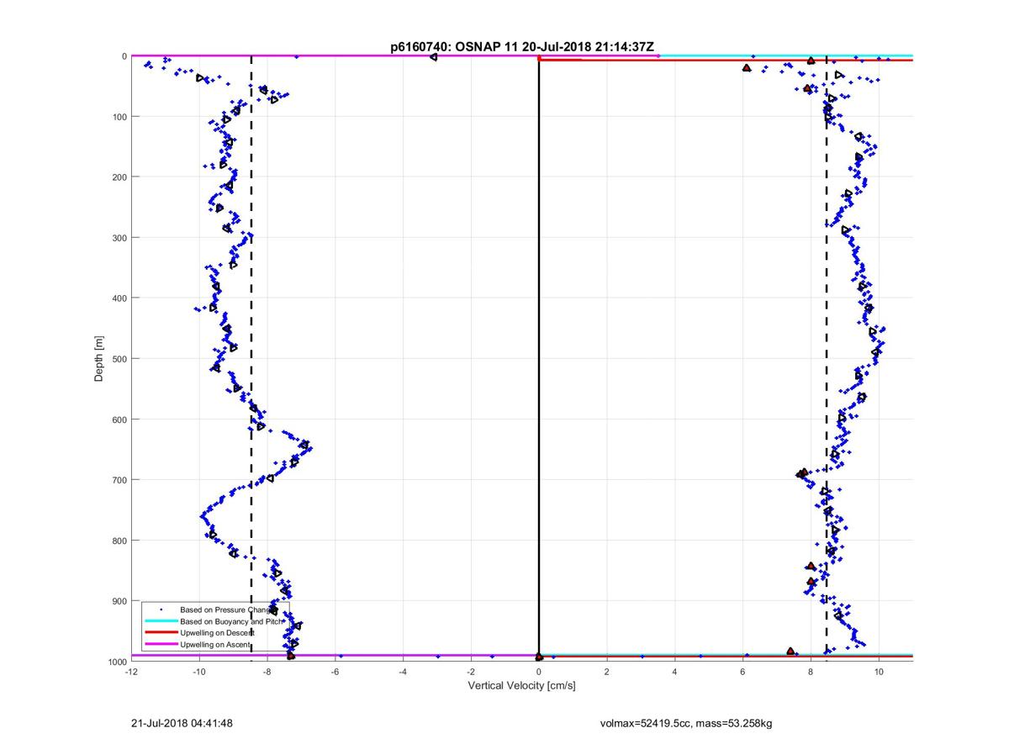Click depth axis tick label 500
Viewport: 1009px width, 744px height.
119,358
